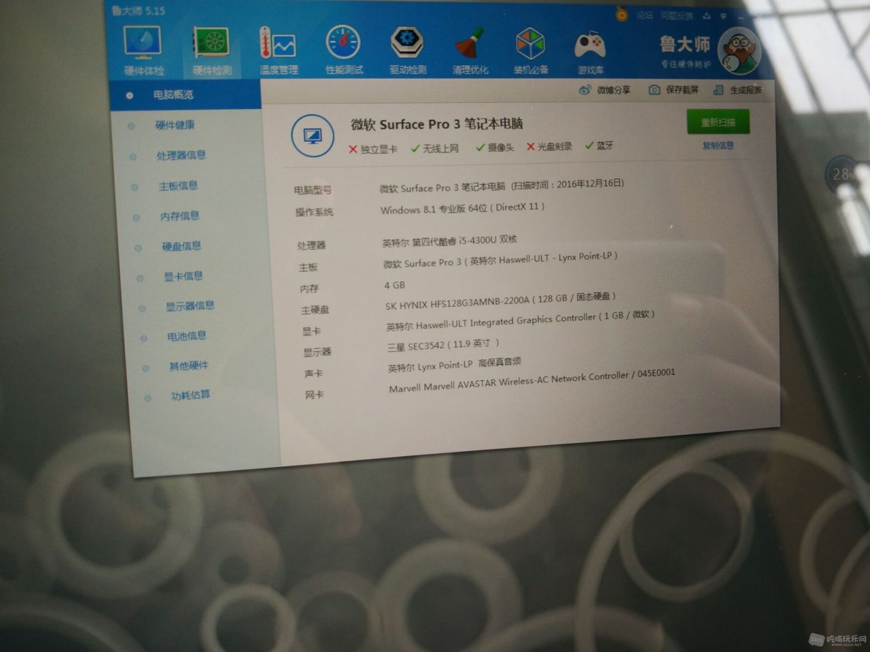Click the monitor icon in the circle

coord(312,136)
